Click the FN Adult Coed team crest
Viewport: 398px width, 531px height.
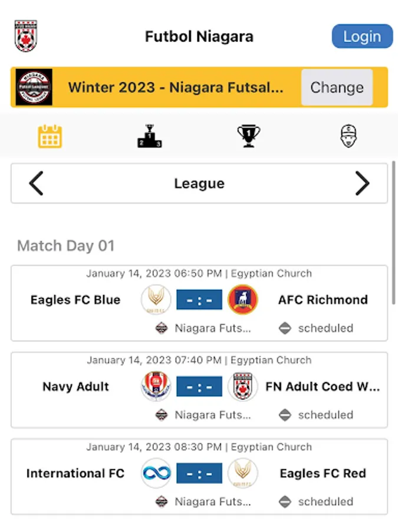(243, 386)
